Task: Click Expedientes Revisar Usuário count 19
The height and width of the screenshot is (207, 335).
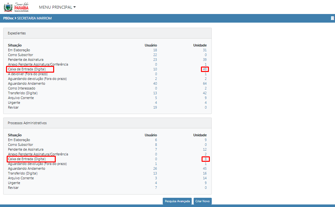Action: (x=155, y=107)
